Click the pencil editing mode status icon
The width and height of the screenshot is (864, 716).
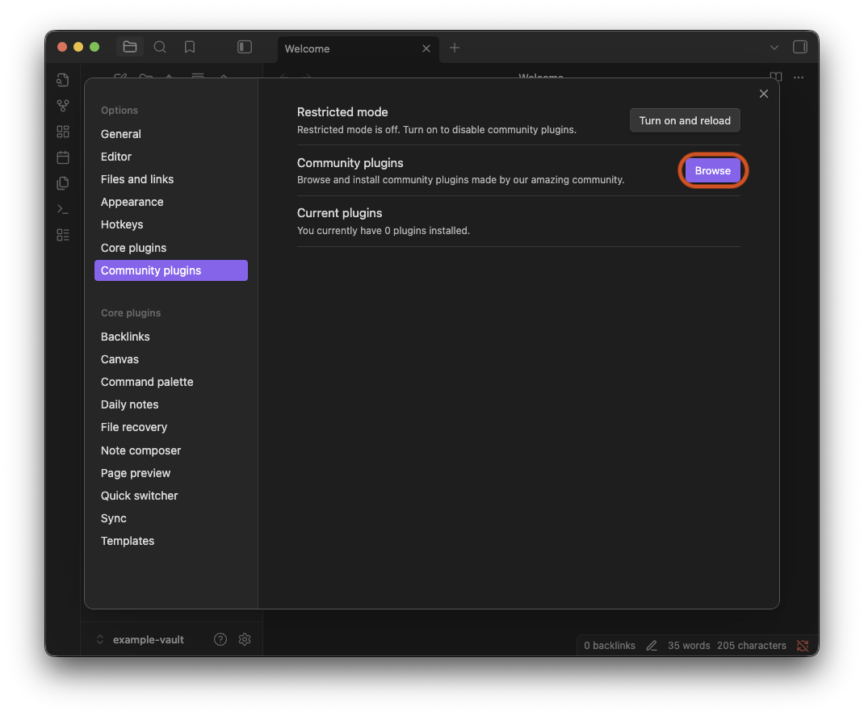652,646
